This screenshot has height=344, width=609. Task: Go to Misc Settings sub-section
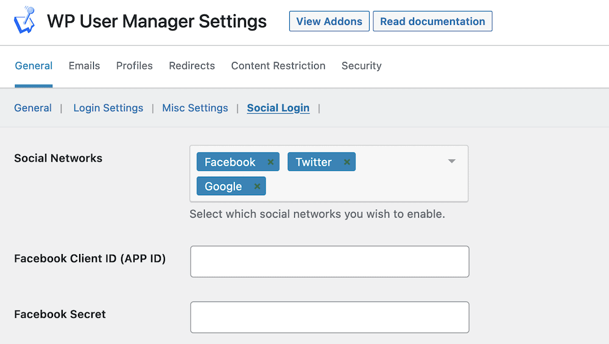[x=195, y=108]
